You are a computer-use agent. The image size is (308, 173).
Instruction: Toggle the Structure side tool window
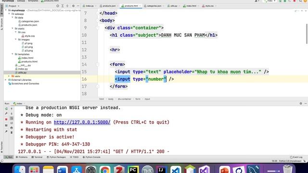2,24
